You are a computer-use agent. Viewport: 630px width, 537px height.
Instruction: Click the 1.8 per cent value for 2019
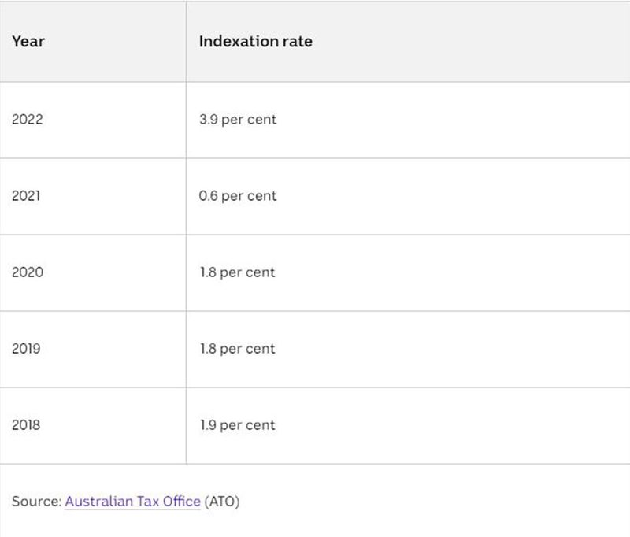[238, 349]
